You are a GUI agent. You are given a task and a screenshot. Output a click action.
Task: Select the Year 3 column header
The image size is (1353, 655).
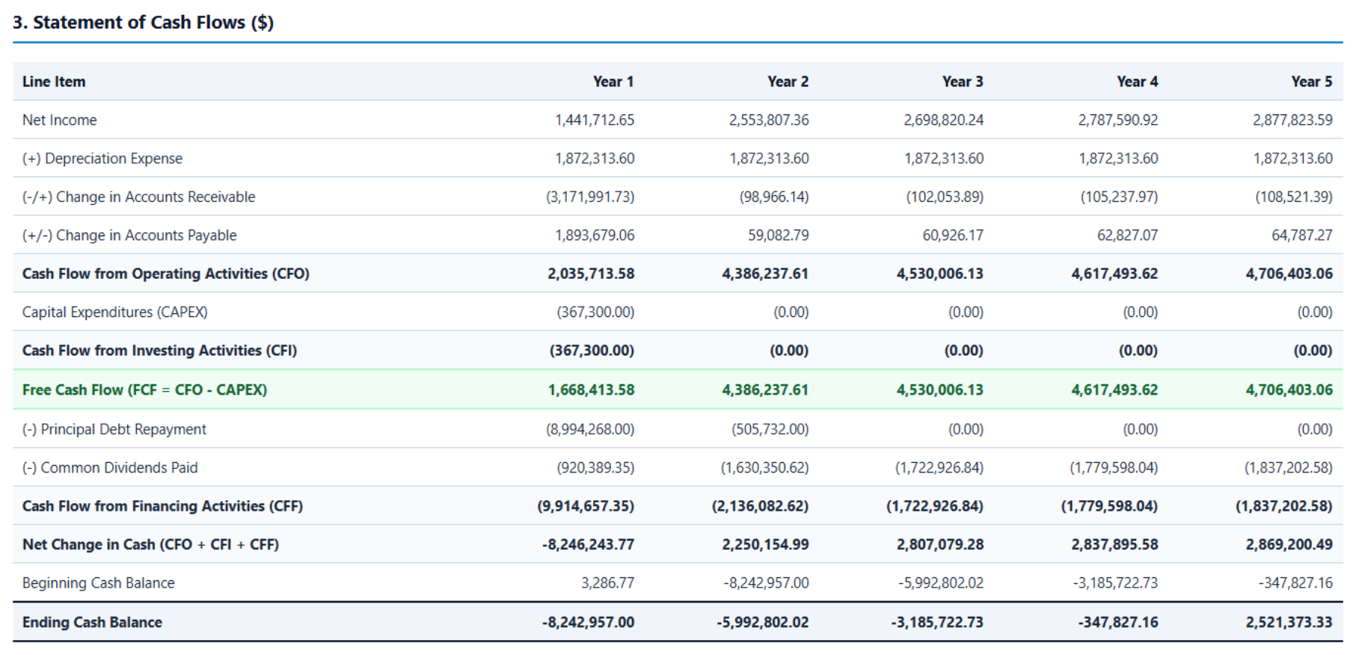click(x=963, y=82)
